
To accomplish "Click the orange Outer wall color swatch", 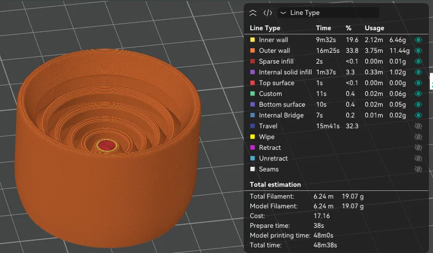I will pos(252,50).
